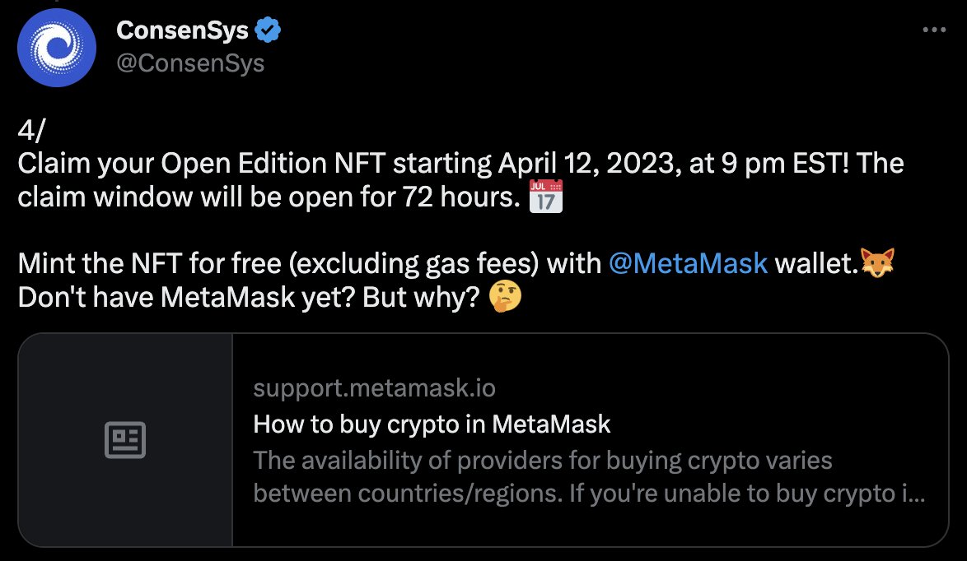Click the "4/" thread number
This screenshot has width=967, height=561.
31,131
